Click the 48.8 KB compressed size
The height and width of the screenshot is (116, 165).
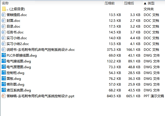[x=134, y=67]
